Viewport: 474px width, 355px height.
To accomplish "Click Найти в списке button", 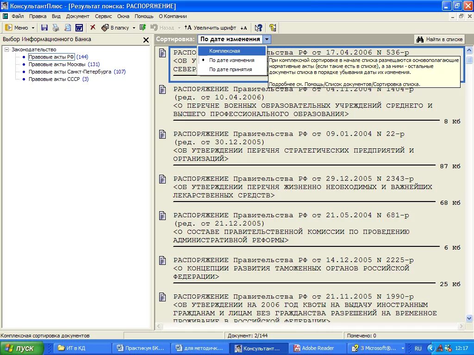I will click(x=439, y=39).
